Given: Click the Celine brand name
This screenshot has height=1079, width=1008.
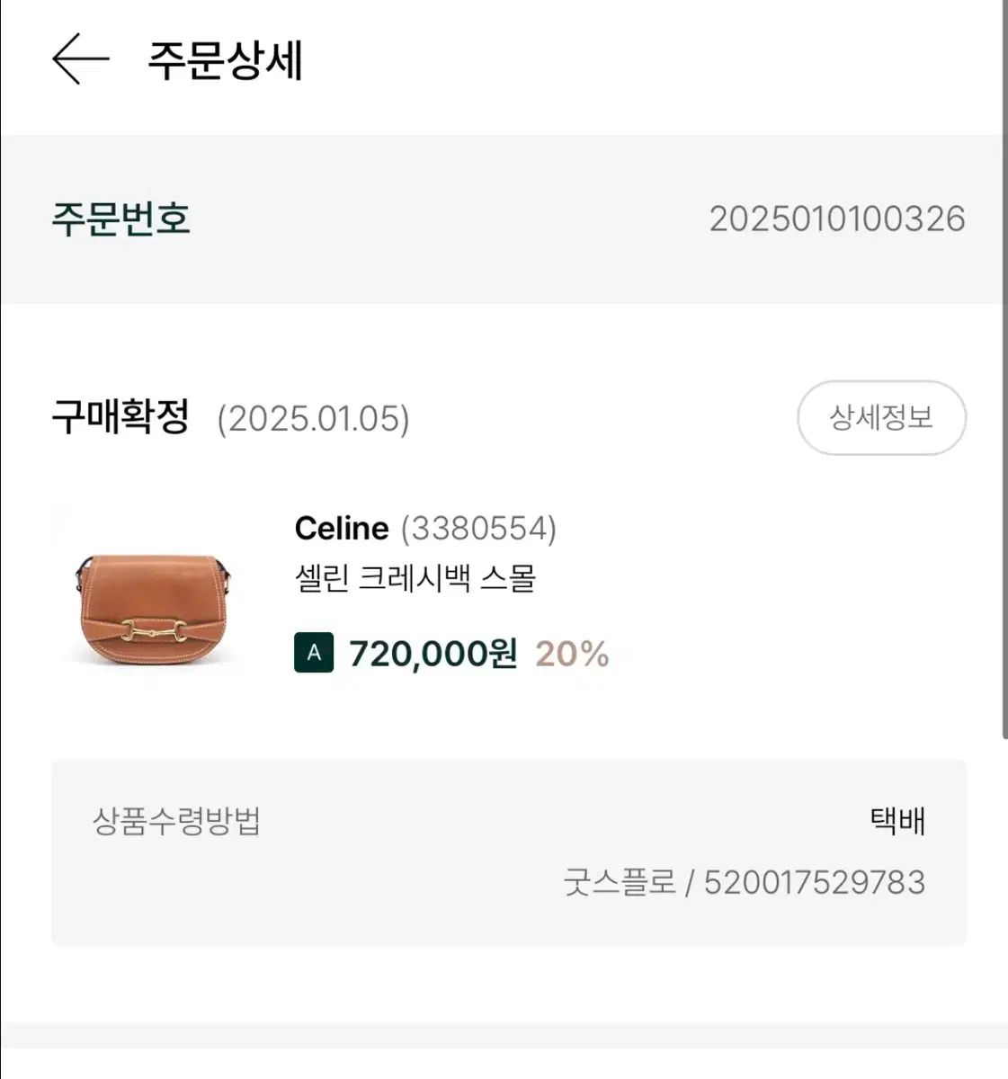Looking at the screenshot, I should (342, 528).
